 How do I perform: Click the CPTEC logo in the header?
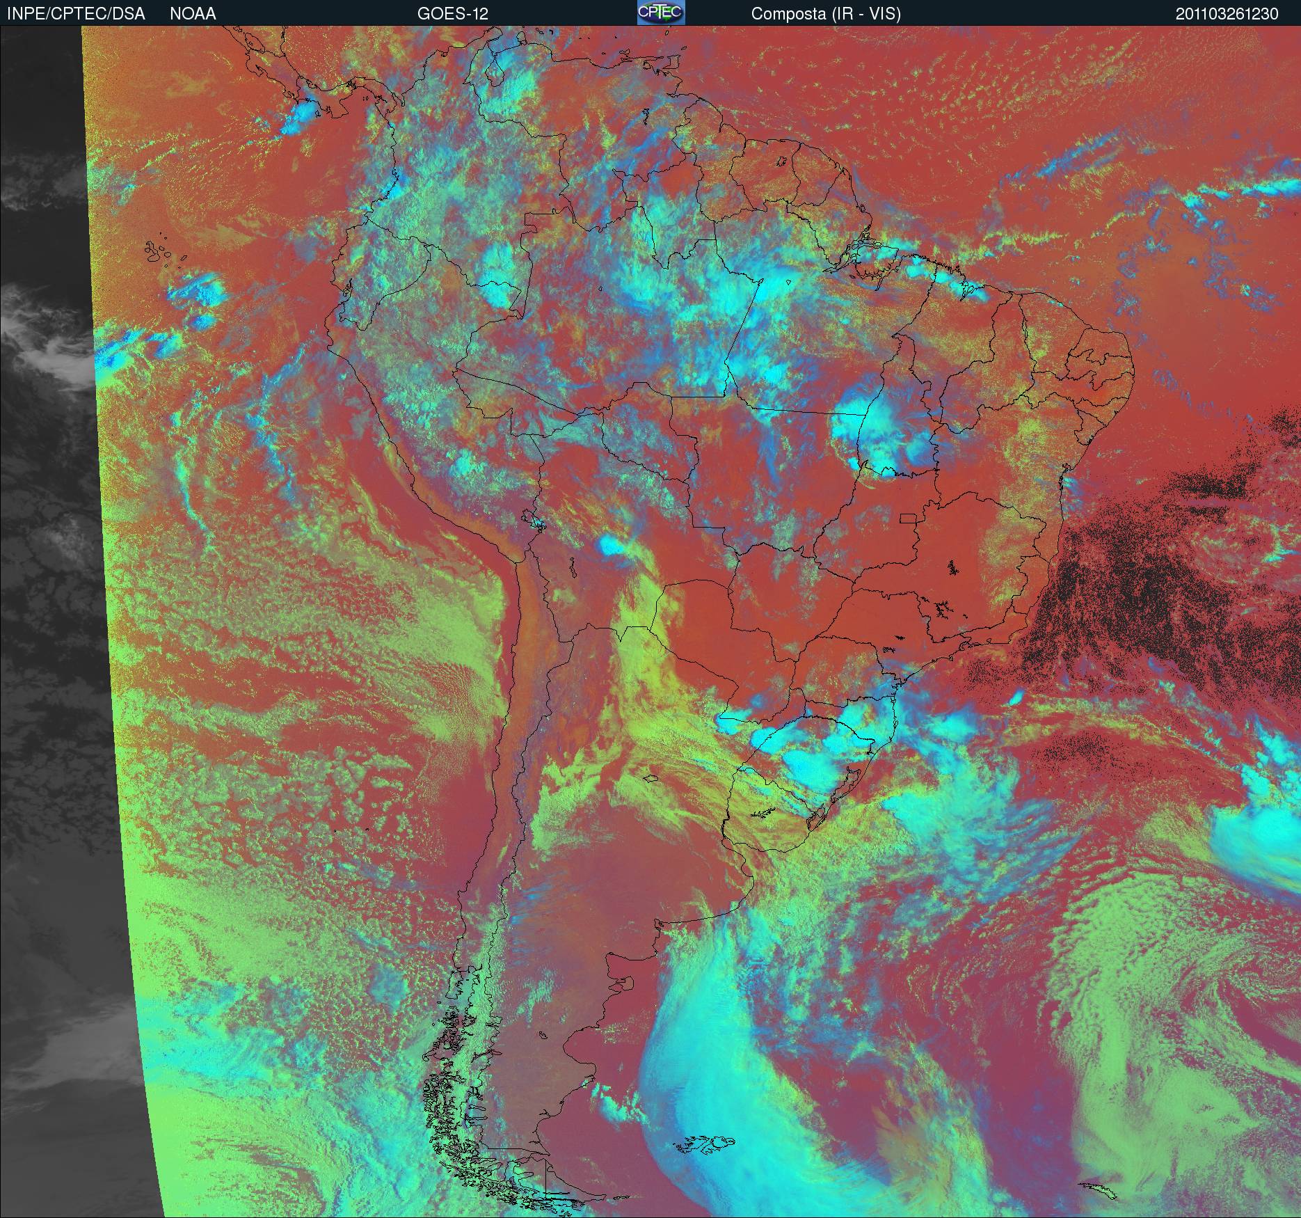click(661, 13)
